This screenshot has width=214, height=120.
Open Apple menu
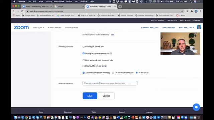[x=14, y=1]
